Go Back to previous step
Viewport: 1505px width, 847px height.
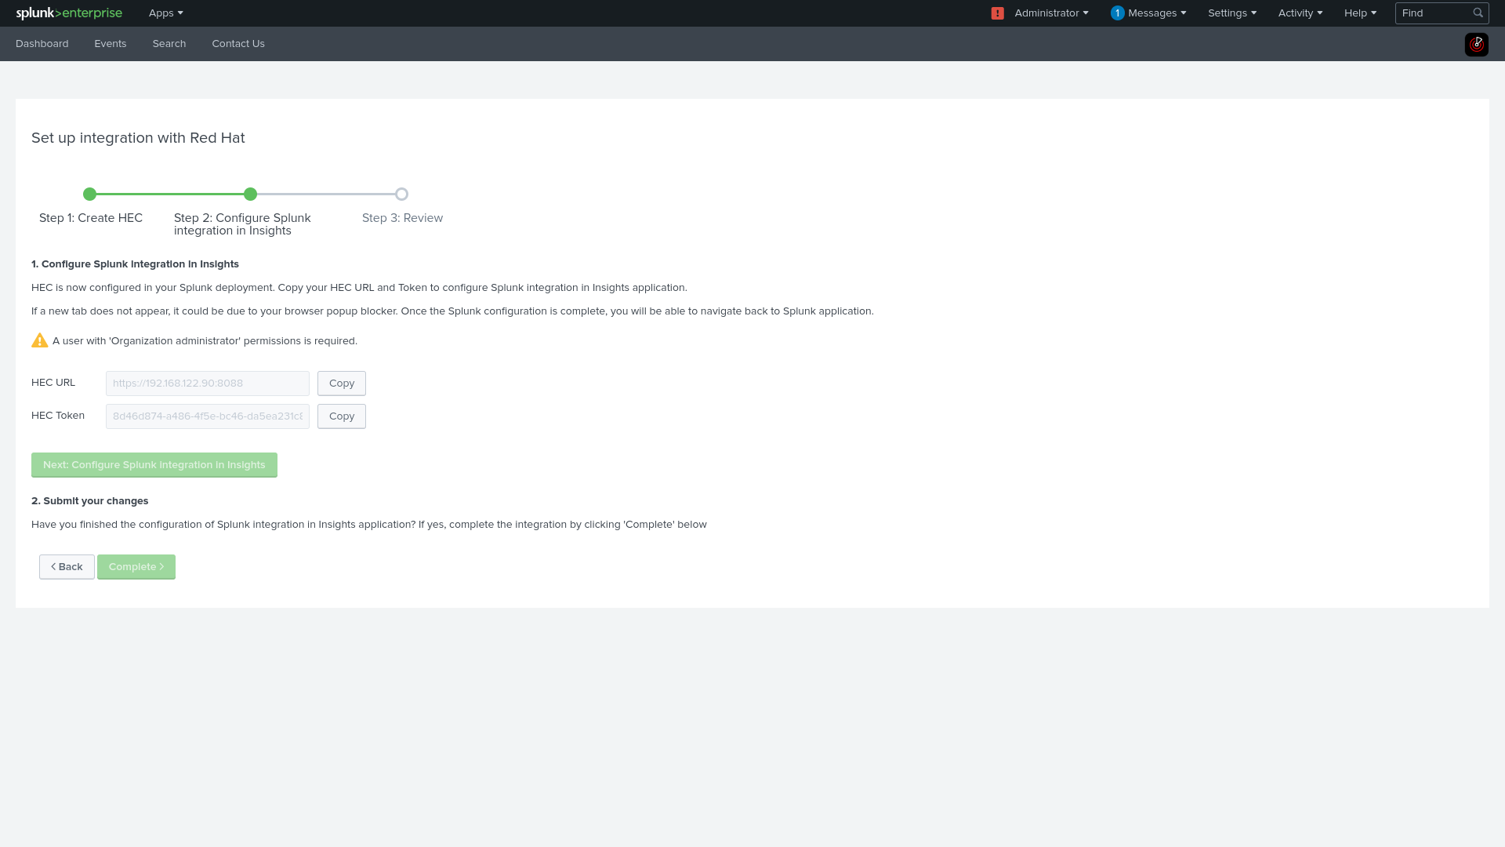click(x=67, y=567)
